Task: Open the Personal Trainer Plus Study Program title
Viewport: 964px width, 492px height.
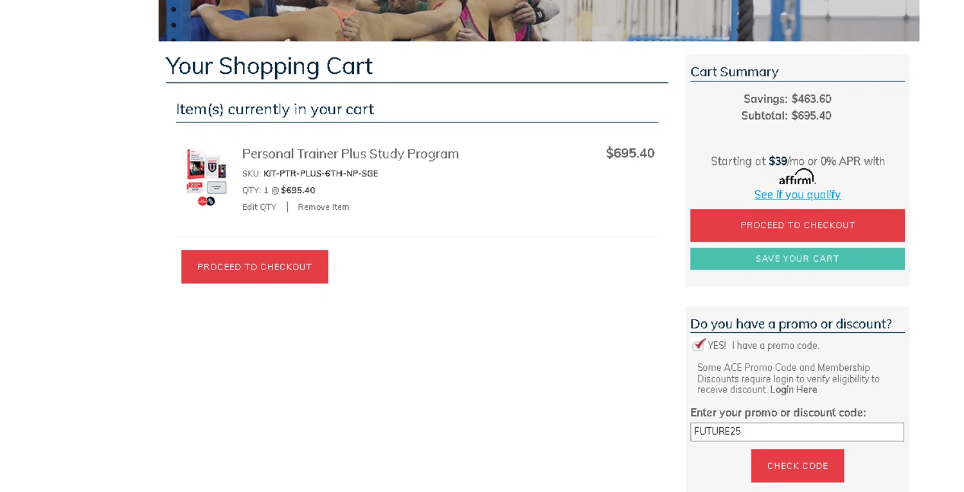Action: [x=350, y=154]
